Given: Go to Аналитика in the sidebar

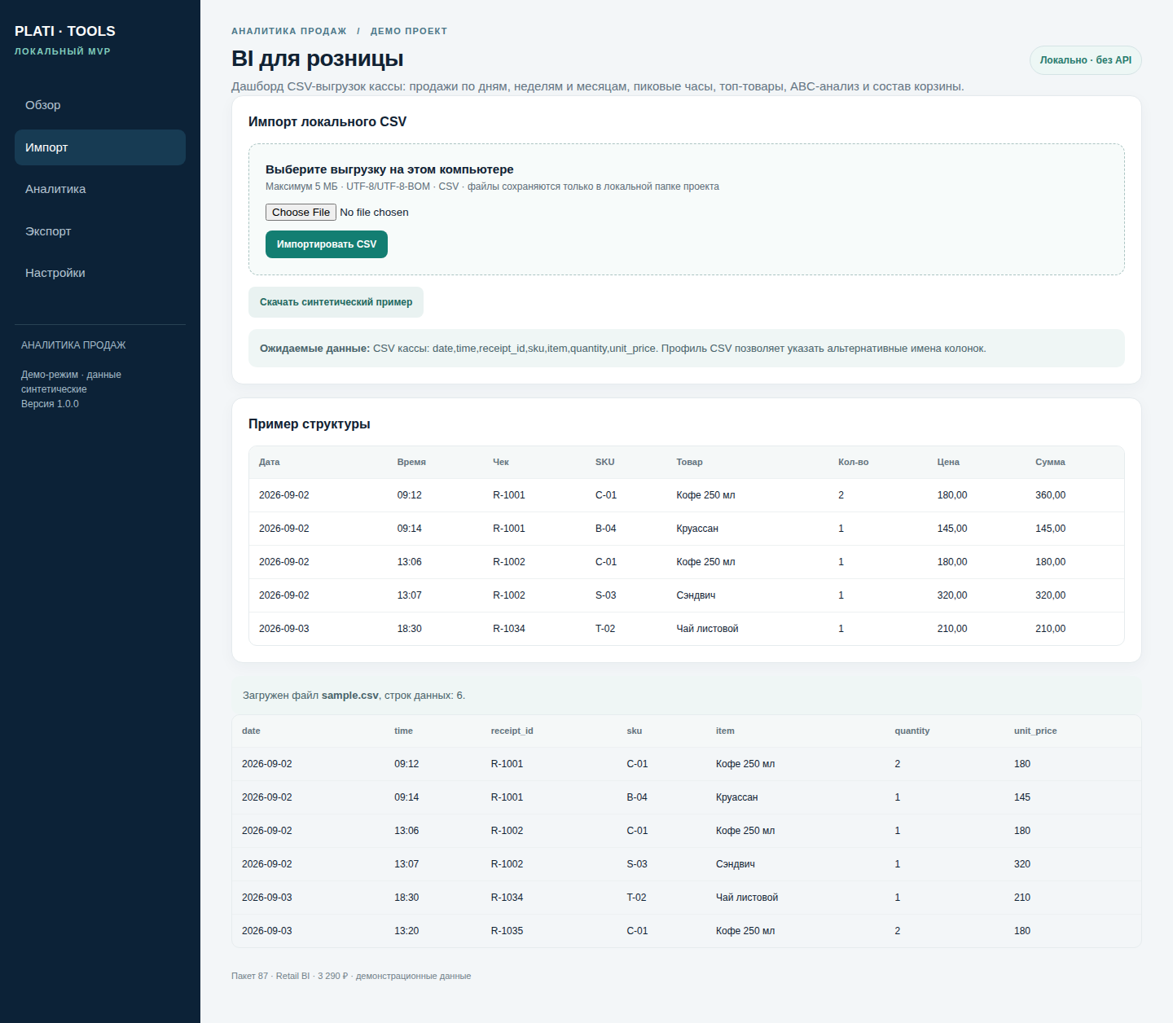Looking at the screenshot, I should [x=100, y=189].
